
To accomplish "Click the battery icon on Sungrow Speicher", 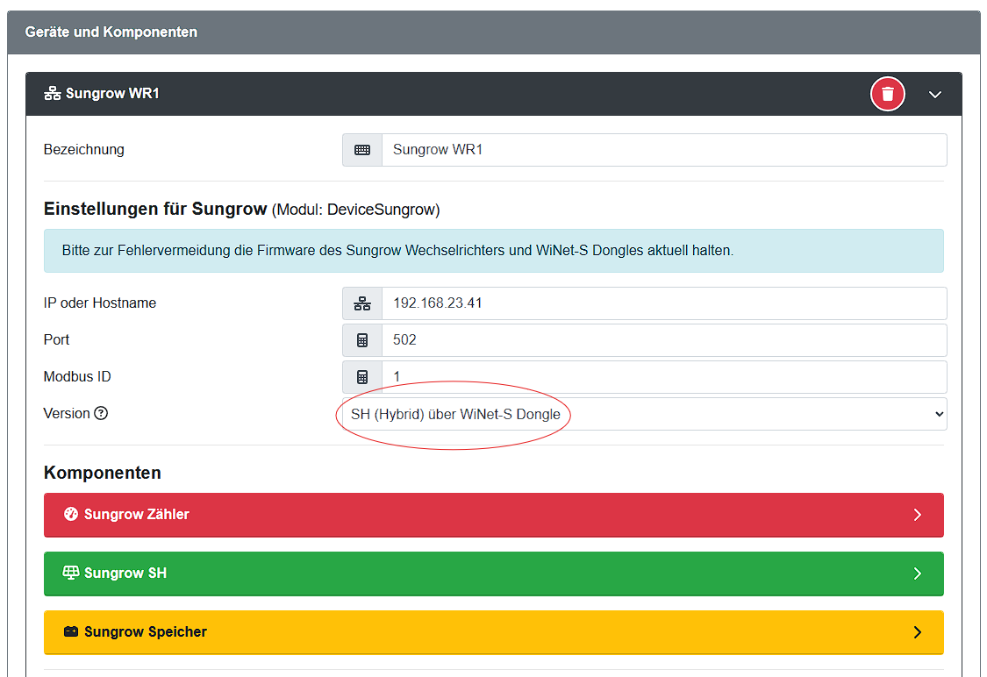I will coord(71,631).
